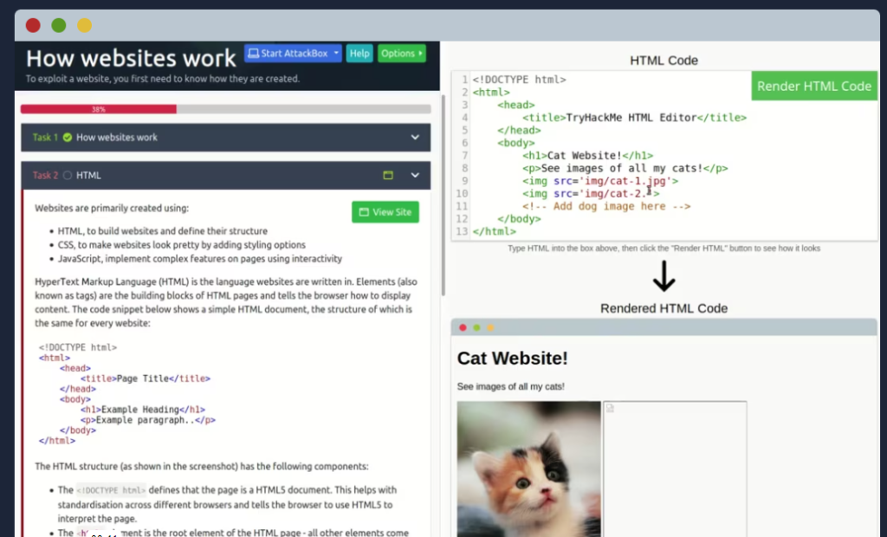Image resolution: width=887 pixels, height=537 pixels.
Task: Click the split-view icon in the Task 2 header
Action: pyautogui.click(x=388, y=176)
